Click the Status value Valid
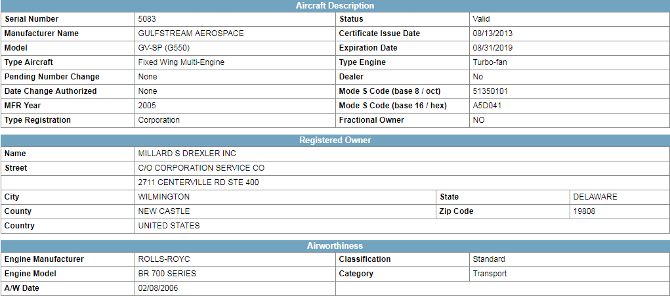Image resolution: width=670 pixels, height=296 pixels. (481, 19)
